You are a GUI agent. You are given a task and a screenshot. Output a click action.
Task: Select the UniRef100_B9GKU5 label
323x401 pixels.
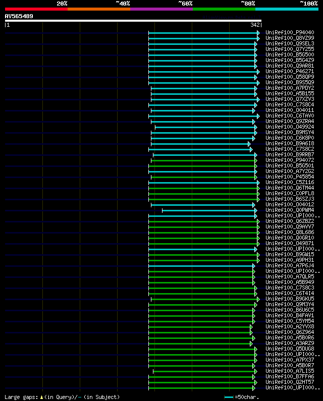point(290,299)
